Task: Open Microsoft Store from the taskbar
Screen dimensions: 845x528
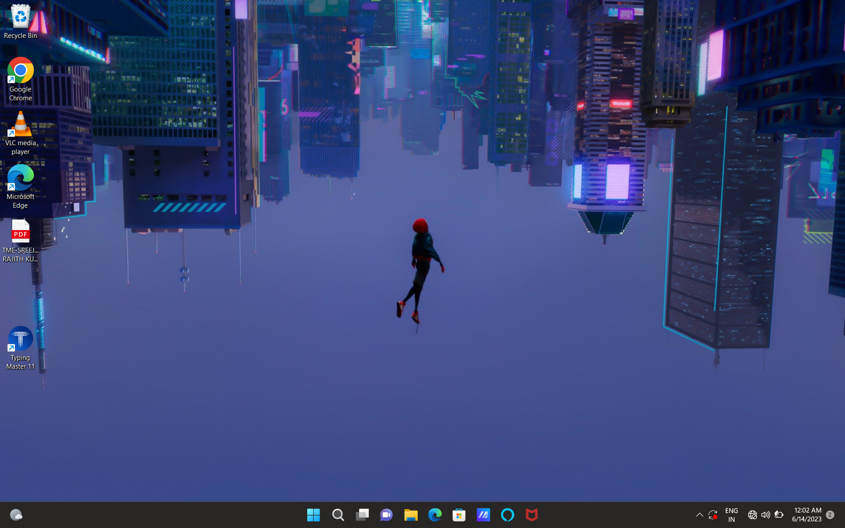Action: tap(459, 515)
